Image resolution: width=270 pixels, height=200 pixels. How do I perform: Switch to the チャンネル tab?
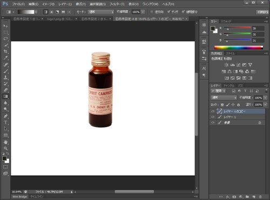point(229,85)
